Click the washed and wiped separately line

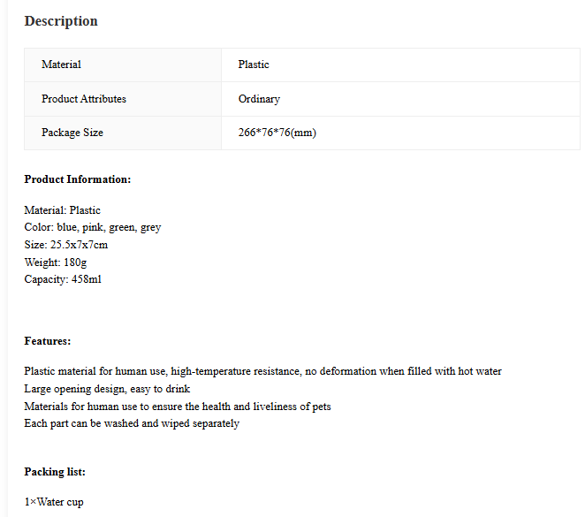pyautogui.click(x=132, y=423)
